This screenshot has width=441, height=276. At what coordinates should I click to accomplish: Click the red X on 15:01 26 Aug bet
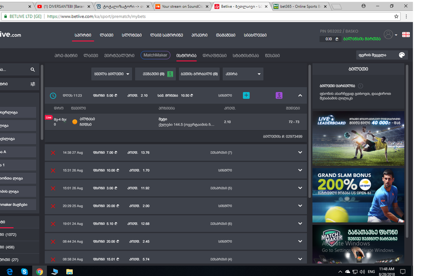point(53,188)
